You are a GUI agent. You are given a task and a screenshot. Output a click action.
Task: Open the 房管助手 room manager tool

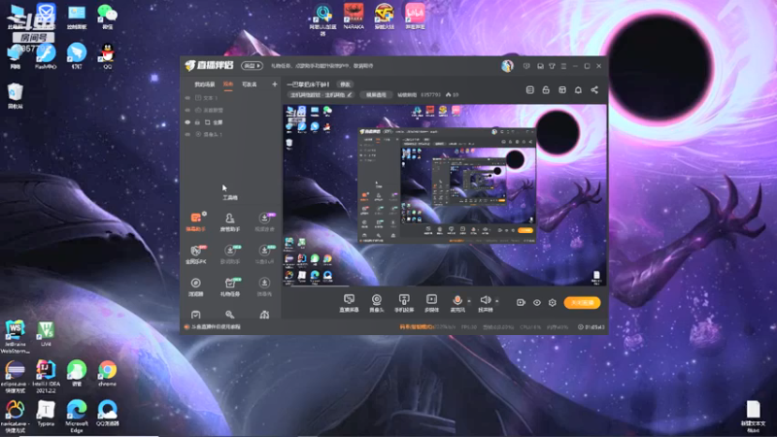pos(230,221)
